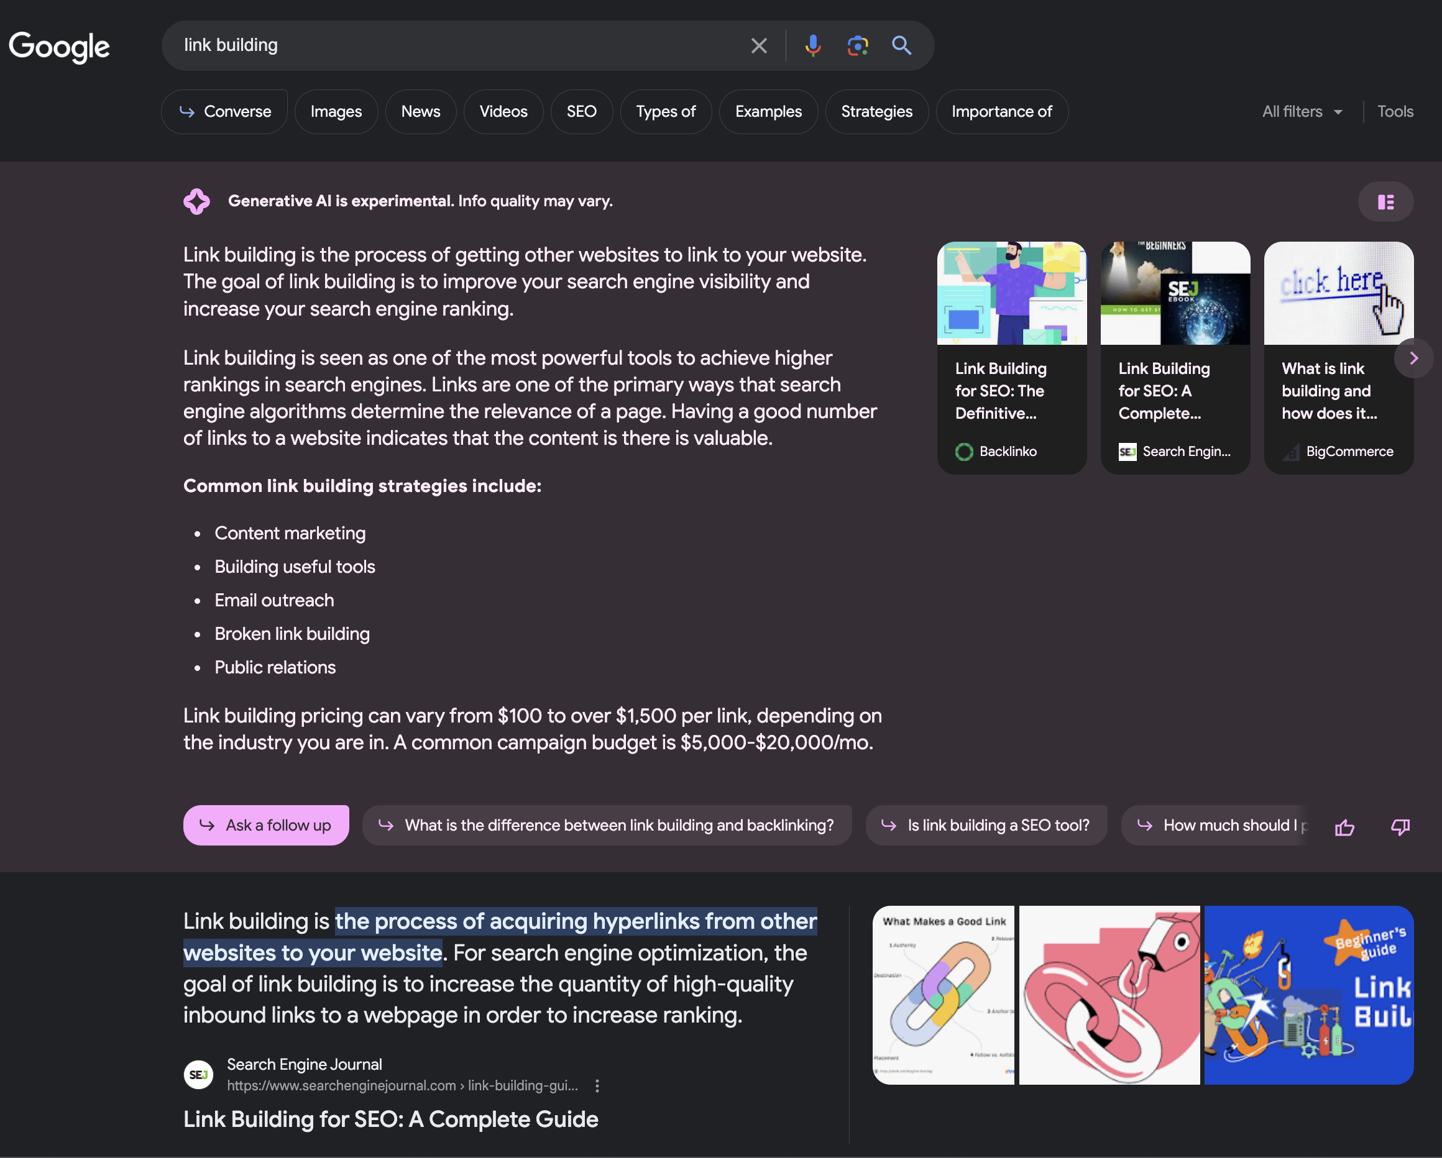Image resolution: width=1442 pixels, height=1158 pixels.
Task: Select the SEO filter chip
Action: click(582, 111)
